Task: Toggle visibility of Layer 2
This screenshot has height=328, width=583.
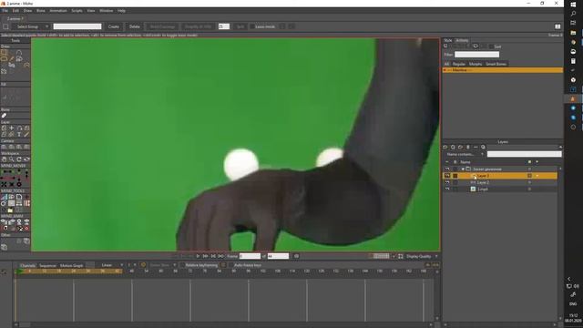Action: point(447,182)
